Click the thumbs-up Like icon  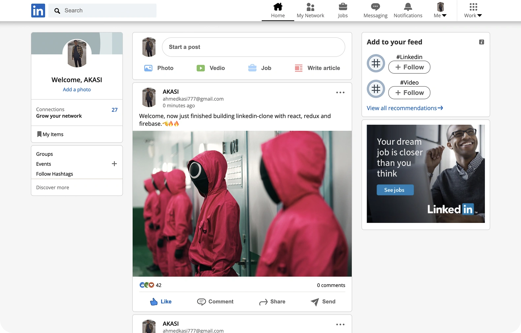154,302
